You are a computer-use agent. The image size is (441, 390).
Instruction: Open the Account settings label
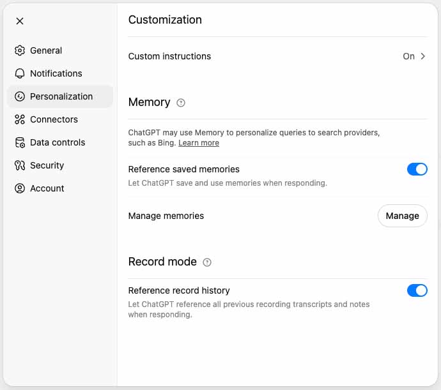click(47, 188)
